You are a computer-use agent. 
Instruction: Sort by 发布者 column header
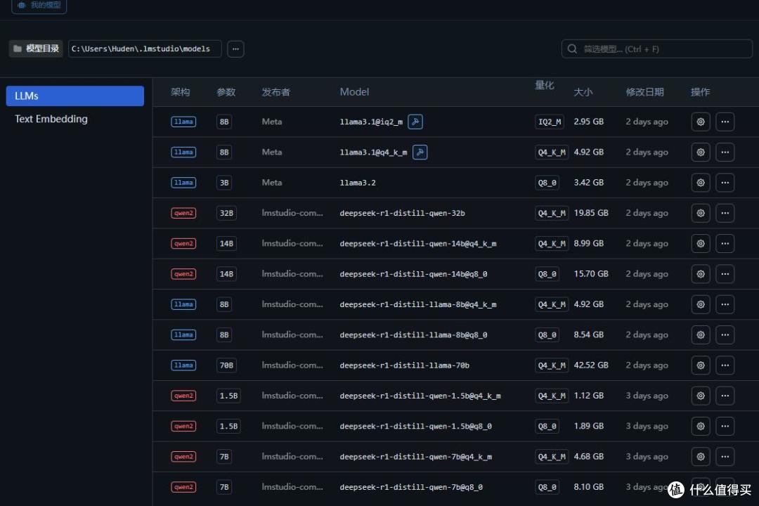pos(276,92)
